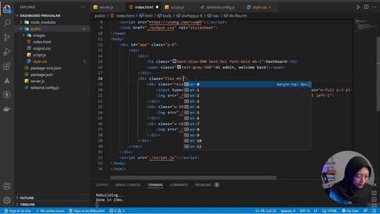Click UTF-8 encoding indicator
This screenshot has height=214, width=380.
[x=305, y=210]
